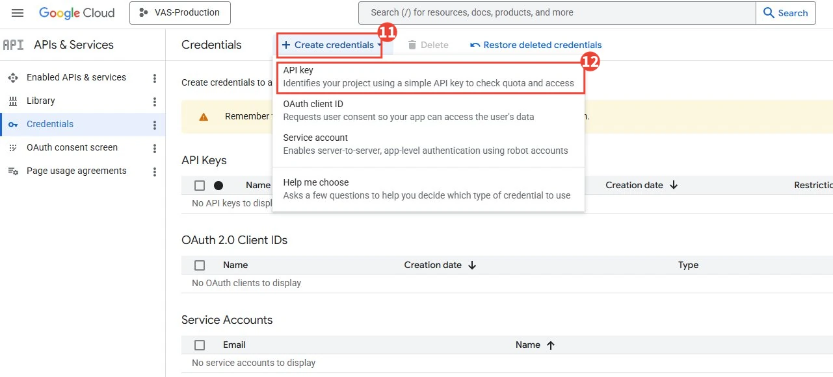The image size is (833, 377).
Task: Sort API keys by Creation date arrow
Action: click(x=674, y=186)
